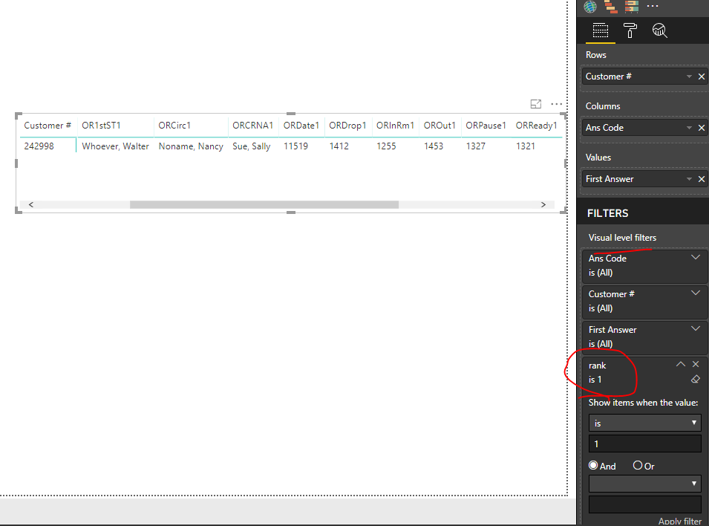Select the cell Noname, Nancy

pyautogui.click(x=191, y=146)
